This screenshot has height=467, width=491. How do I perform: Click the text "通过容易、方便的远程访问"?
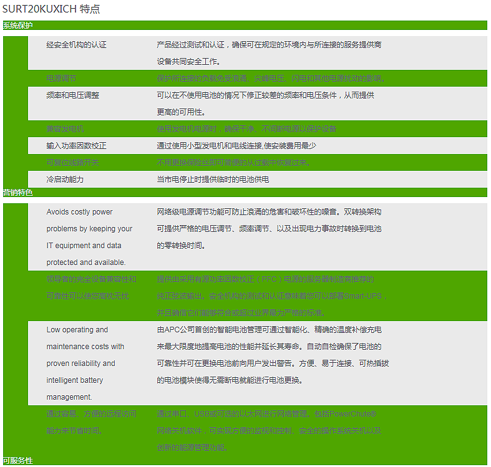(92, 414)
